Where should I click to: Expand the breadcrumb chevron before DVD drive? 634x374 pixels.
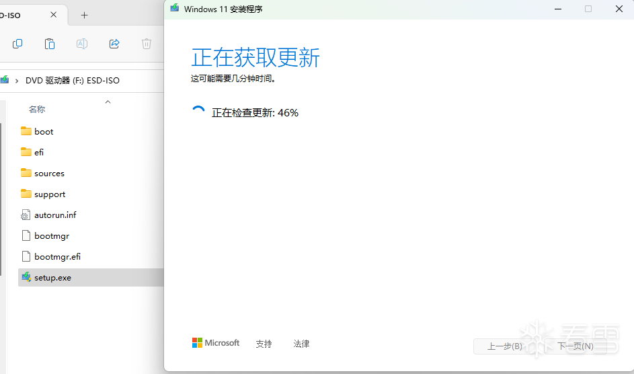(17, 81)
